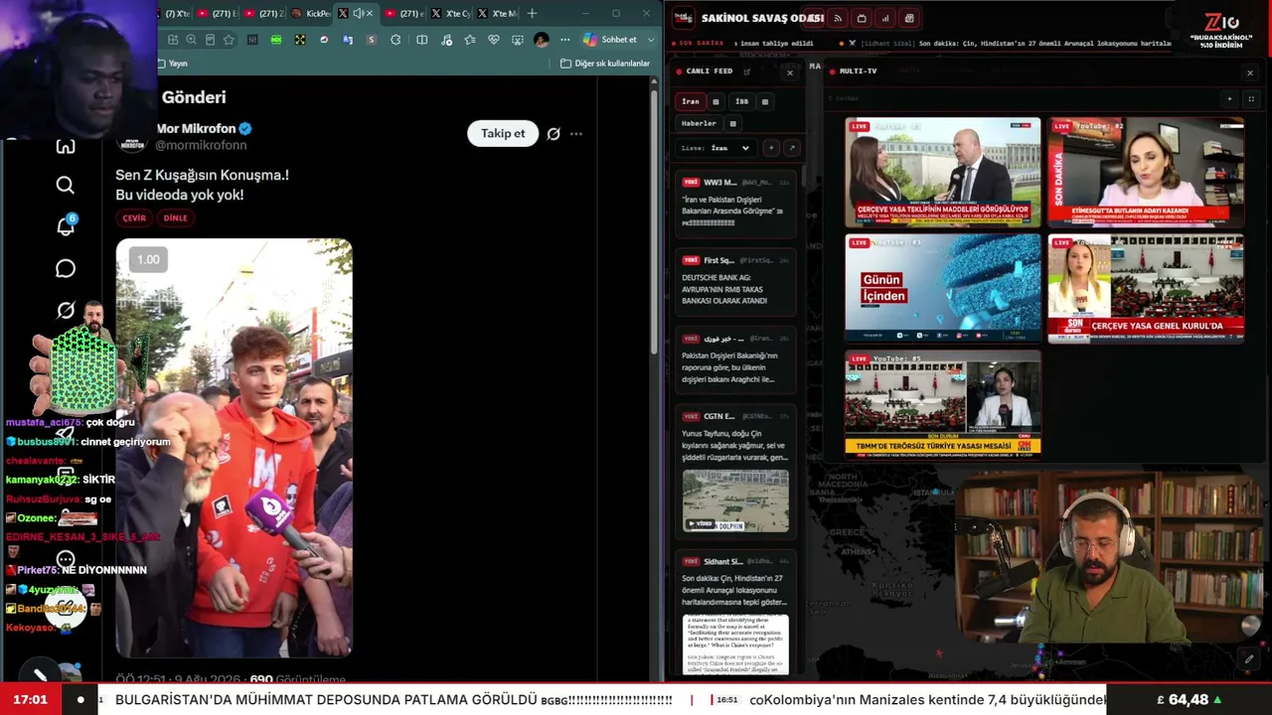Expand the Sohbet et chevron in browser

point(651,40)
